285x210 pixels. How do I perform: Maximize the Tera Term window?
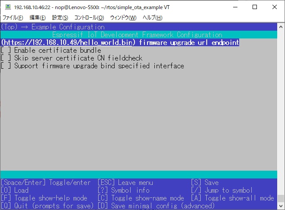pyautogui.click(x=255, y=7)
